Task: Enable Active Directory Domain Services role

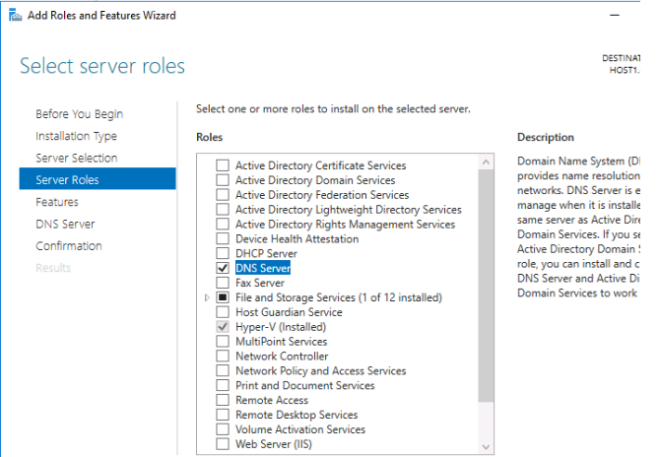Action: tap(223, 180)
